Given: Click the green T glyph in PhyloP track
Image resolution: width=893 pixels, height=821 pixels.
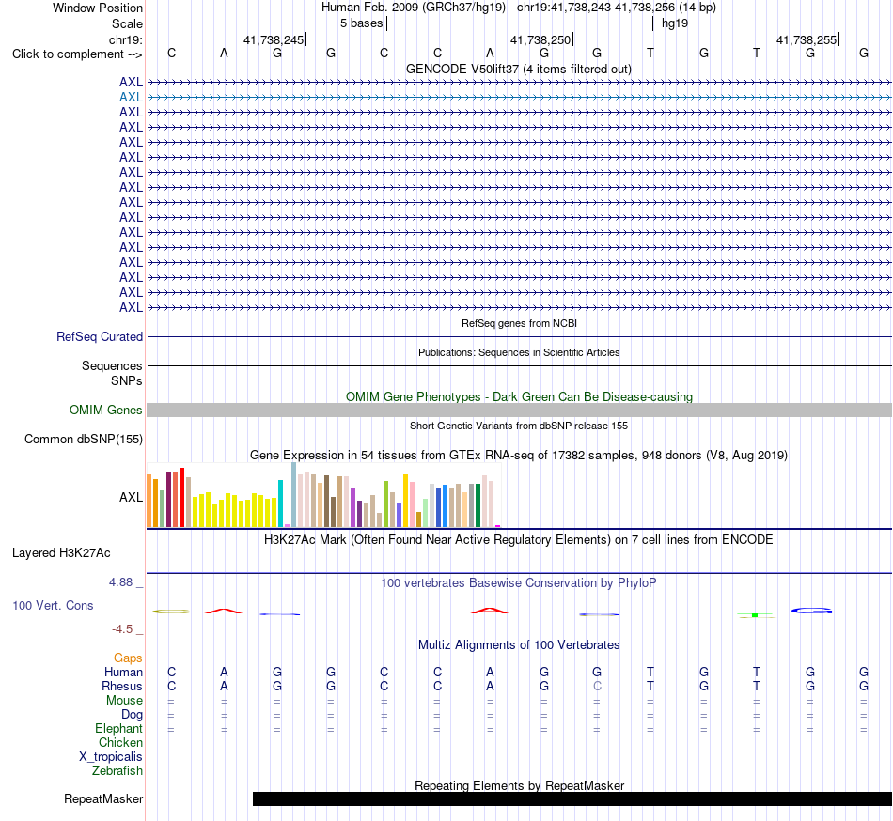Looking at the screenshot, I should (755, 615).
